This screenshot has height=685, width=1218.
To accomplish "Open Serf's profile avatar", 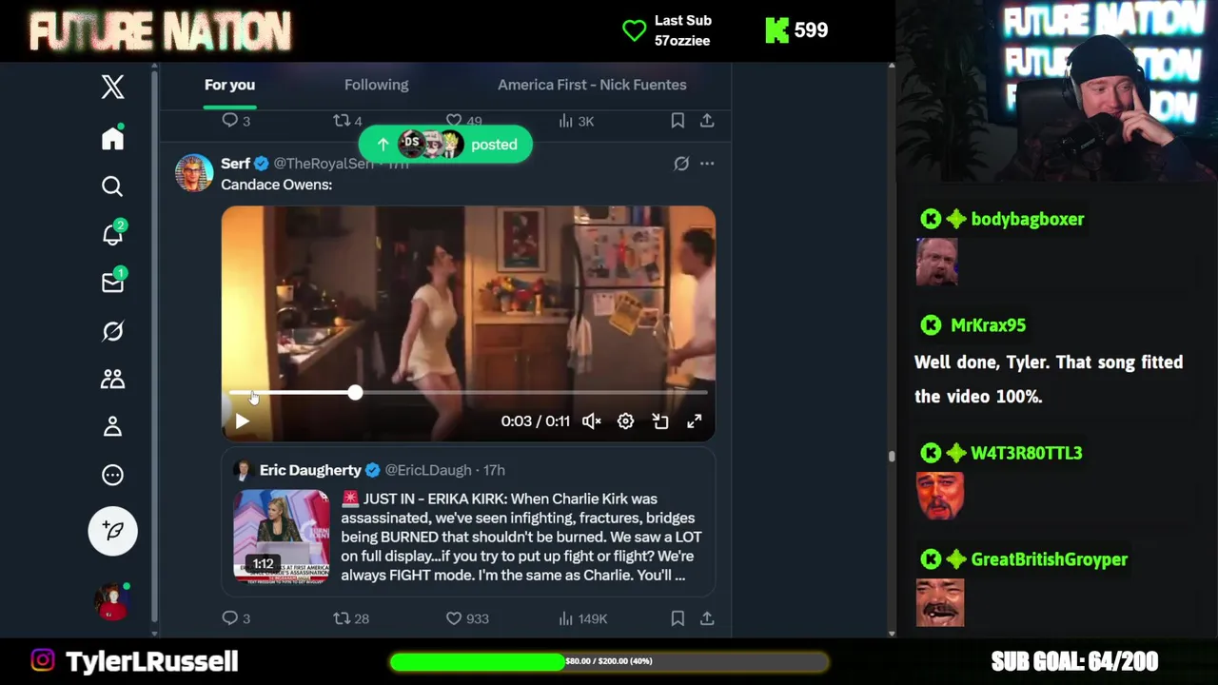I will [194, 173].
